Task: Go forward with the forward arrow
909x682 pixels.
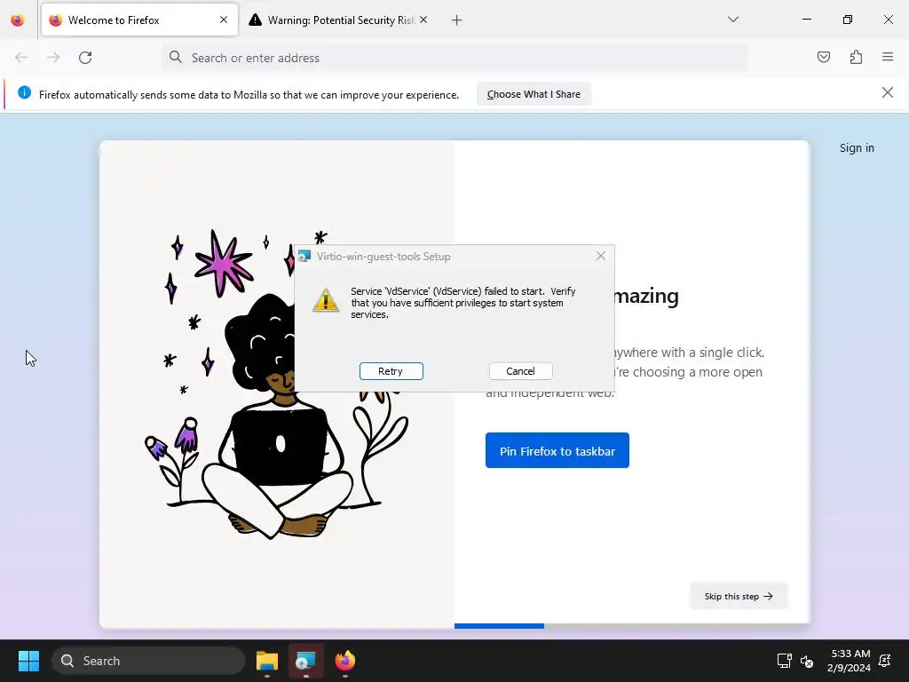Action: click(x=53, y=58)
